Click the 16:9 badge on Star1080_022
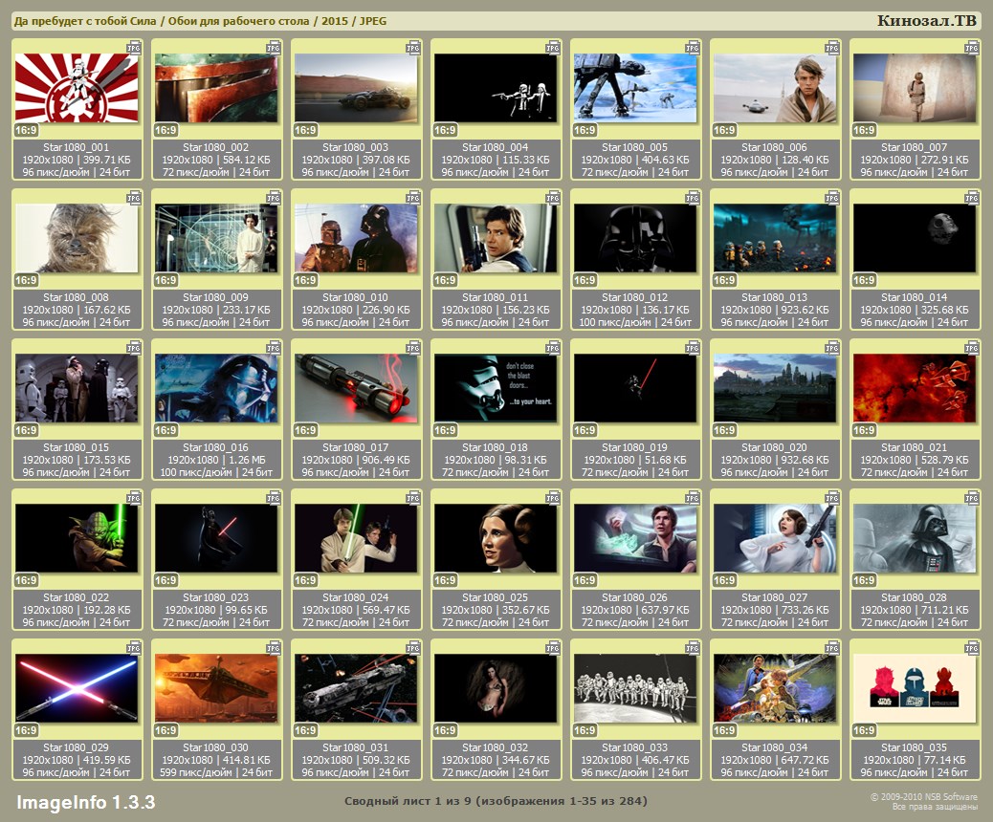 (x=26, y=580)
